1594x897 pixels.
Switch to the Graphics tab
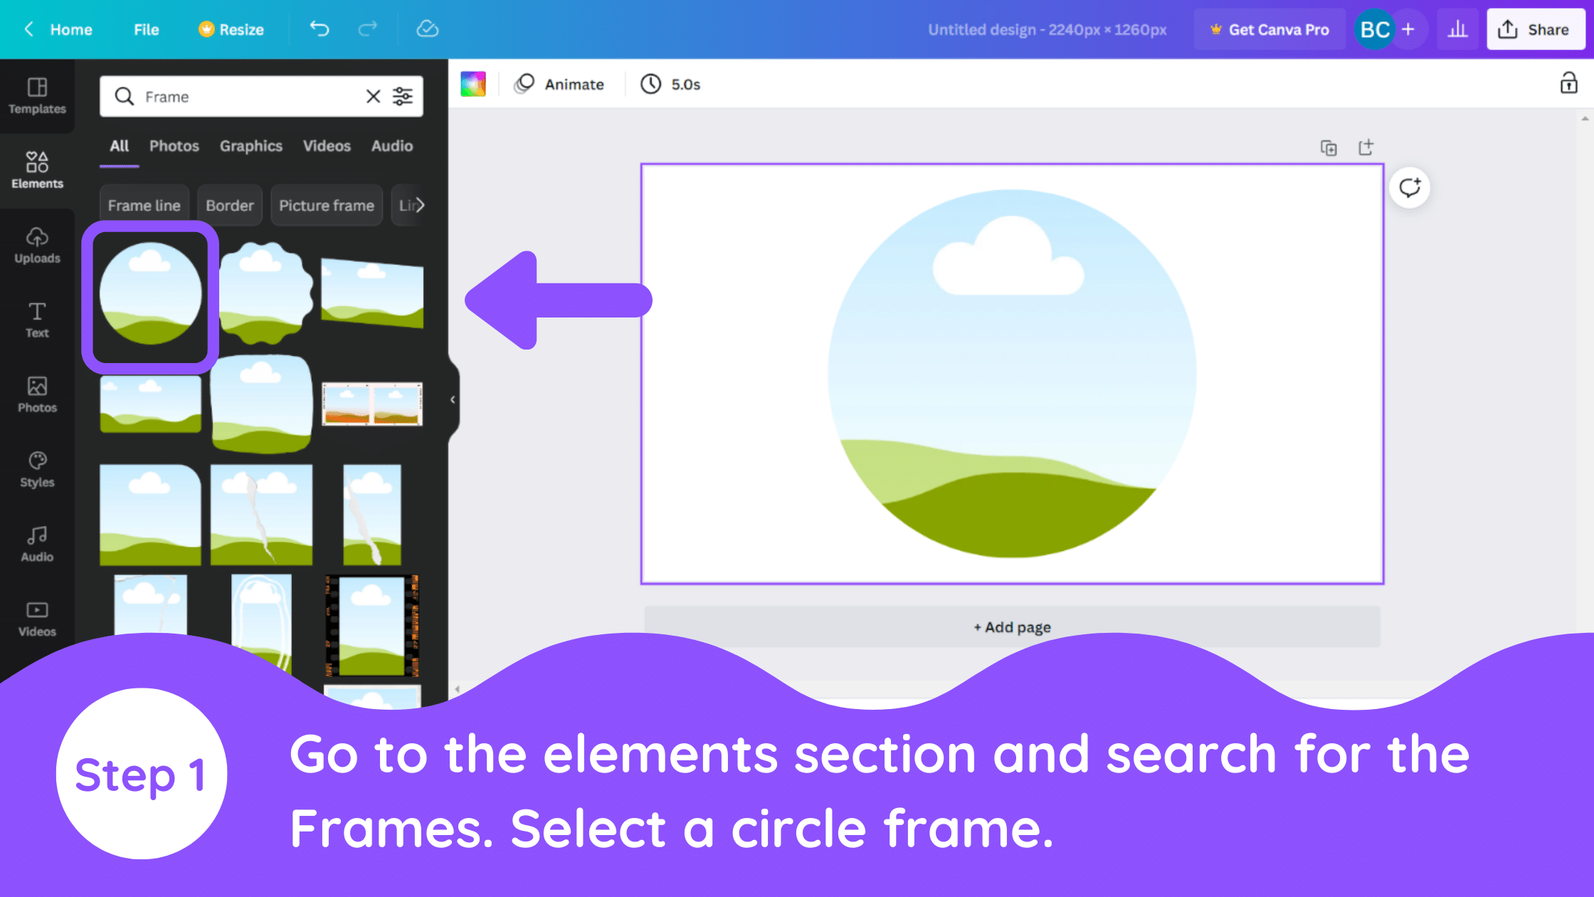pyautogui.click(x=250, y=146)
